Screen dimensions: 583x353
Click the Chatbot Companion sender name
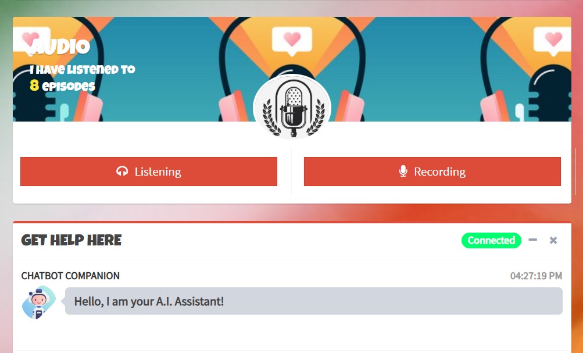coord(70,276)
